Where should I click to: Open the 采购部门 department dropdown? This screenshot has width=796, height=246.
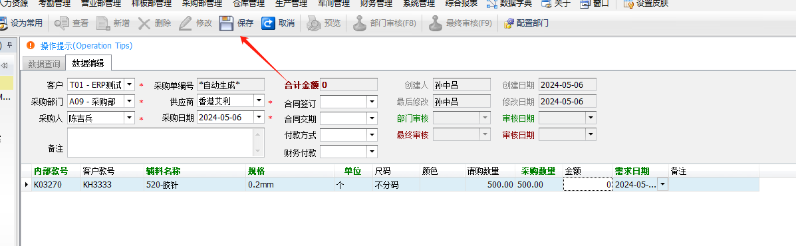click(130, 102)
